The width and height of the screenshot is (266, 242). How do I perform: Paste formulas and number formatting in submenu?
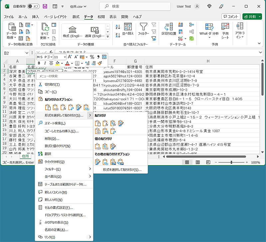coord(113,123)
